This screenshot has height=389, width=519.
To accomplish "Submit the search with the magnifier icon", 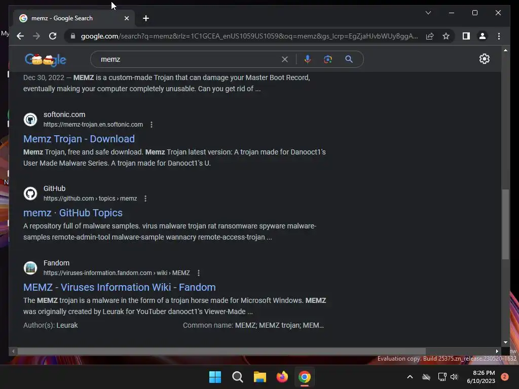I will 349,59.
